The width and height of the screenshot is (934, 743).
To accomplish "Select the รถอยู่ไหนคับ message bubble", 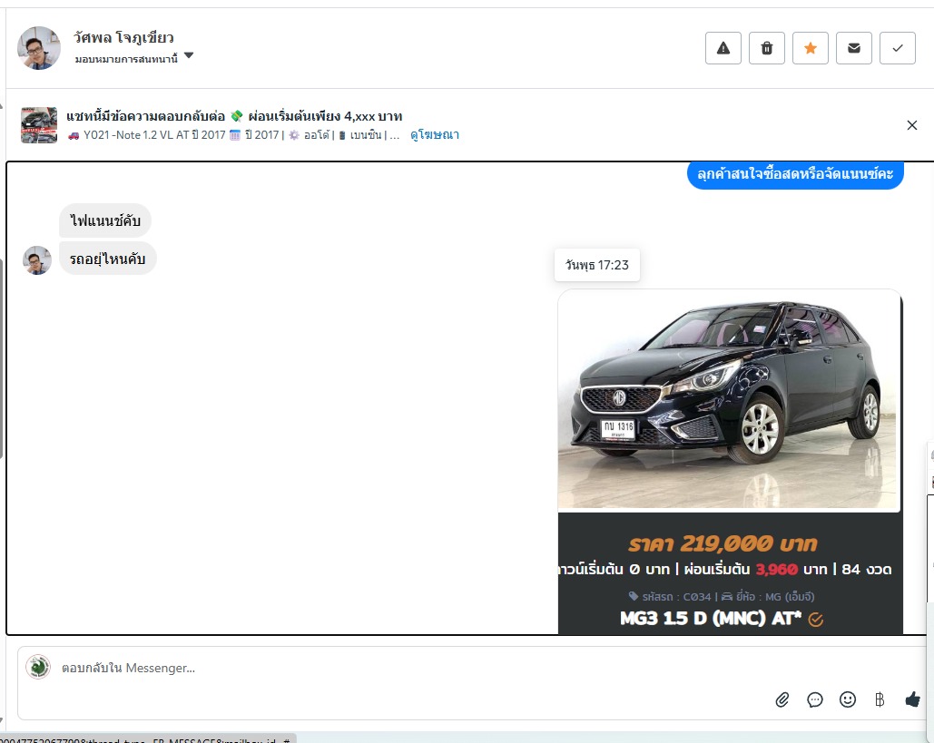I will point(107,259).
